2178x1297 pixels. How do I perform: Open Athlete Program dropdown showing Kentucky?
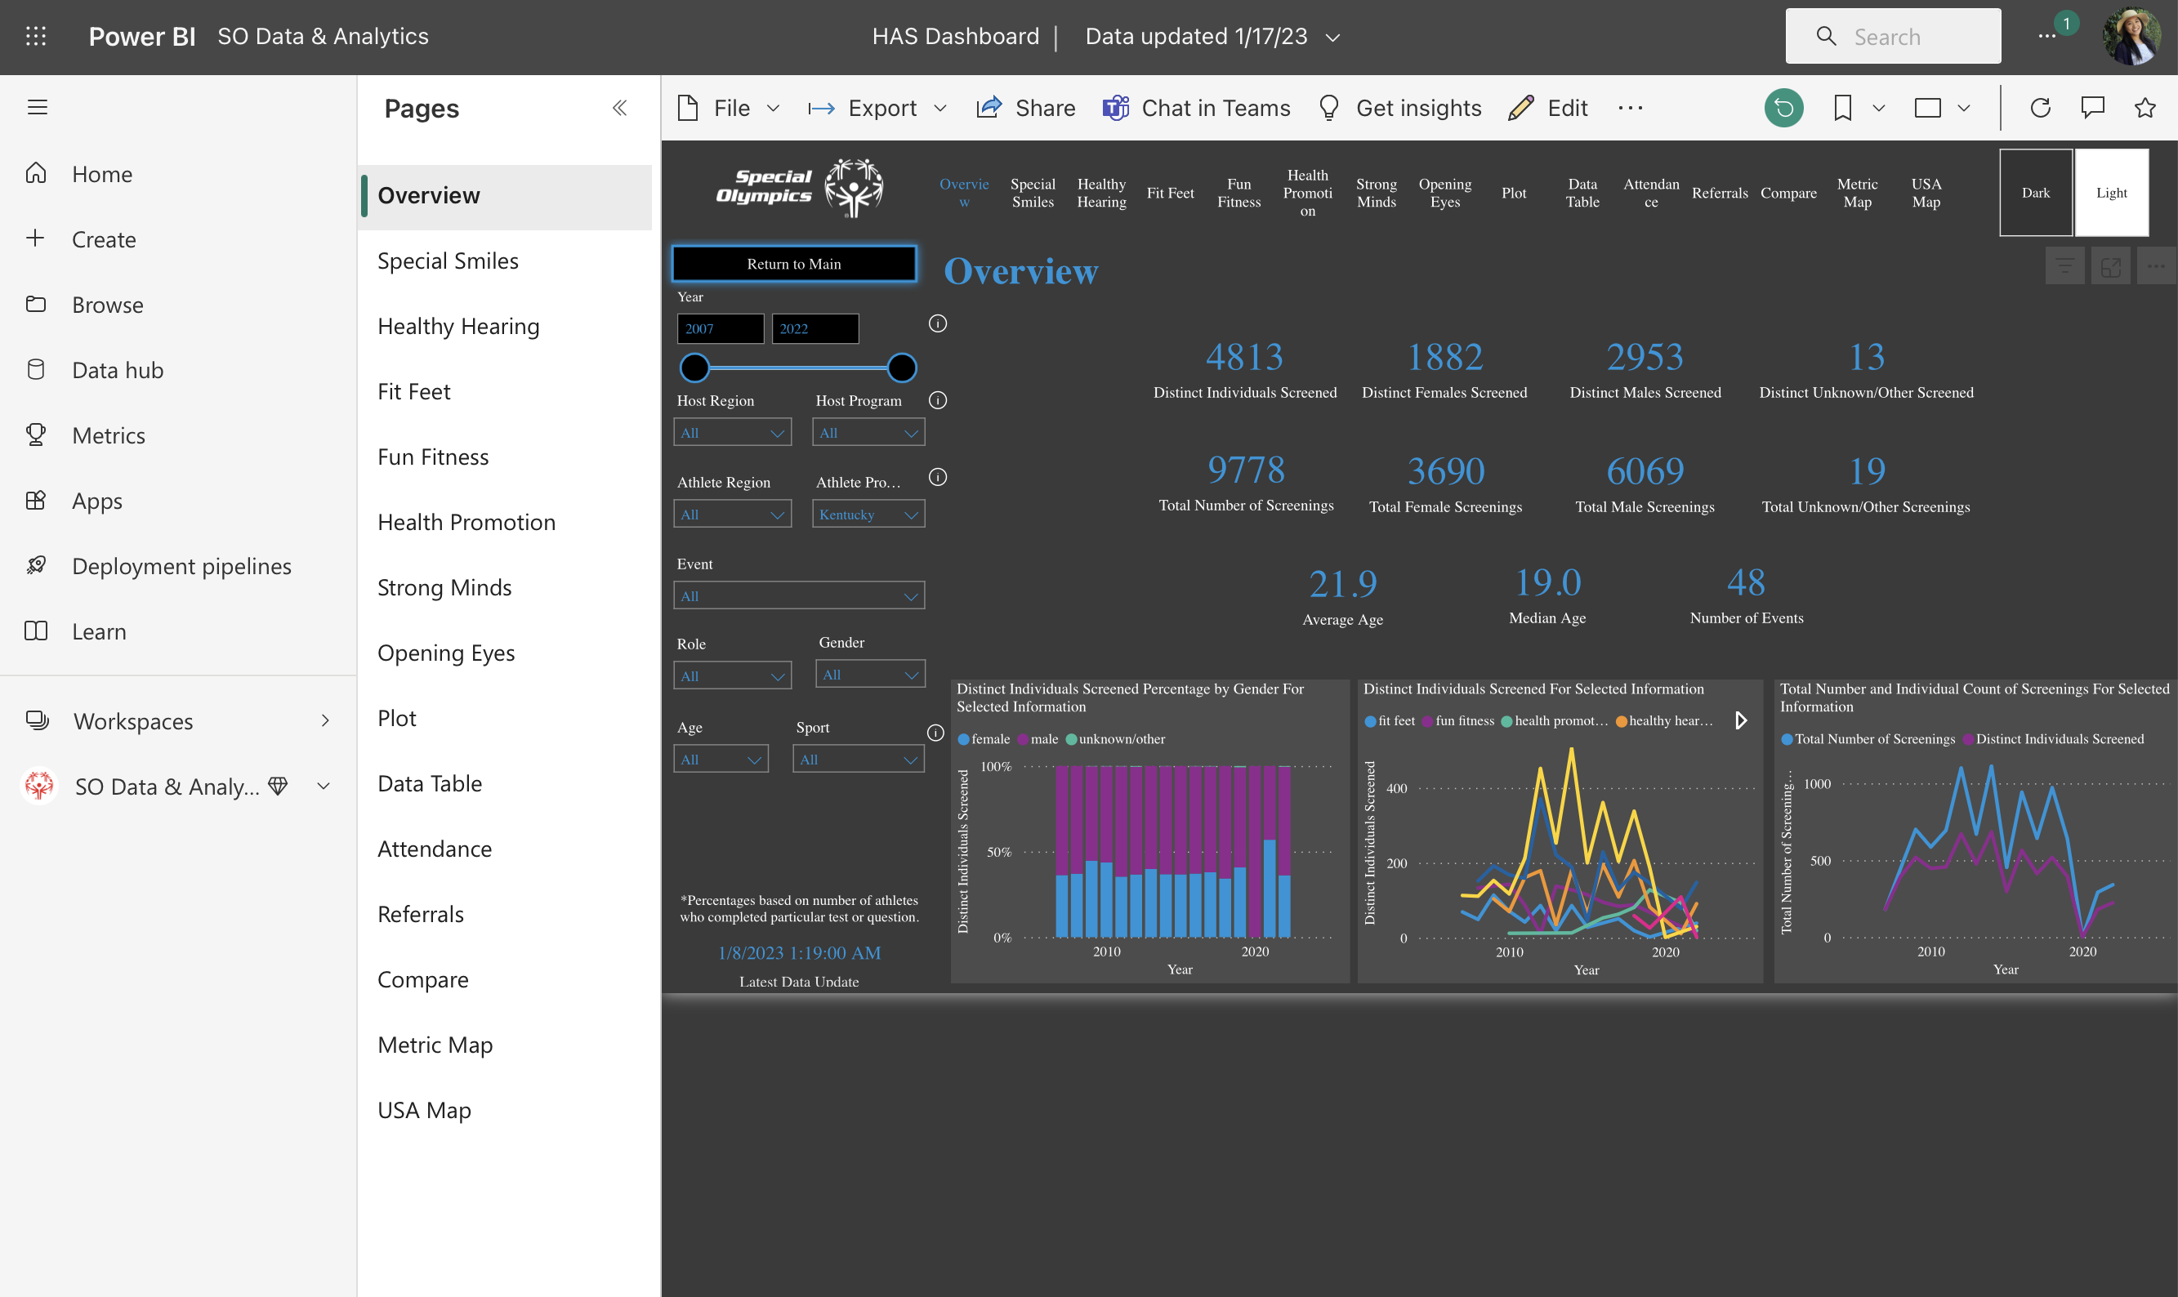click(x=868, y=514)
